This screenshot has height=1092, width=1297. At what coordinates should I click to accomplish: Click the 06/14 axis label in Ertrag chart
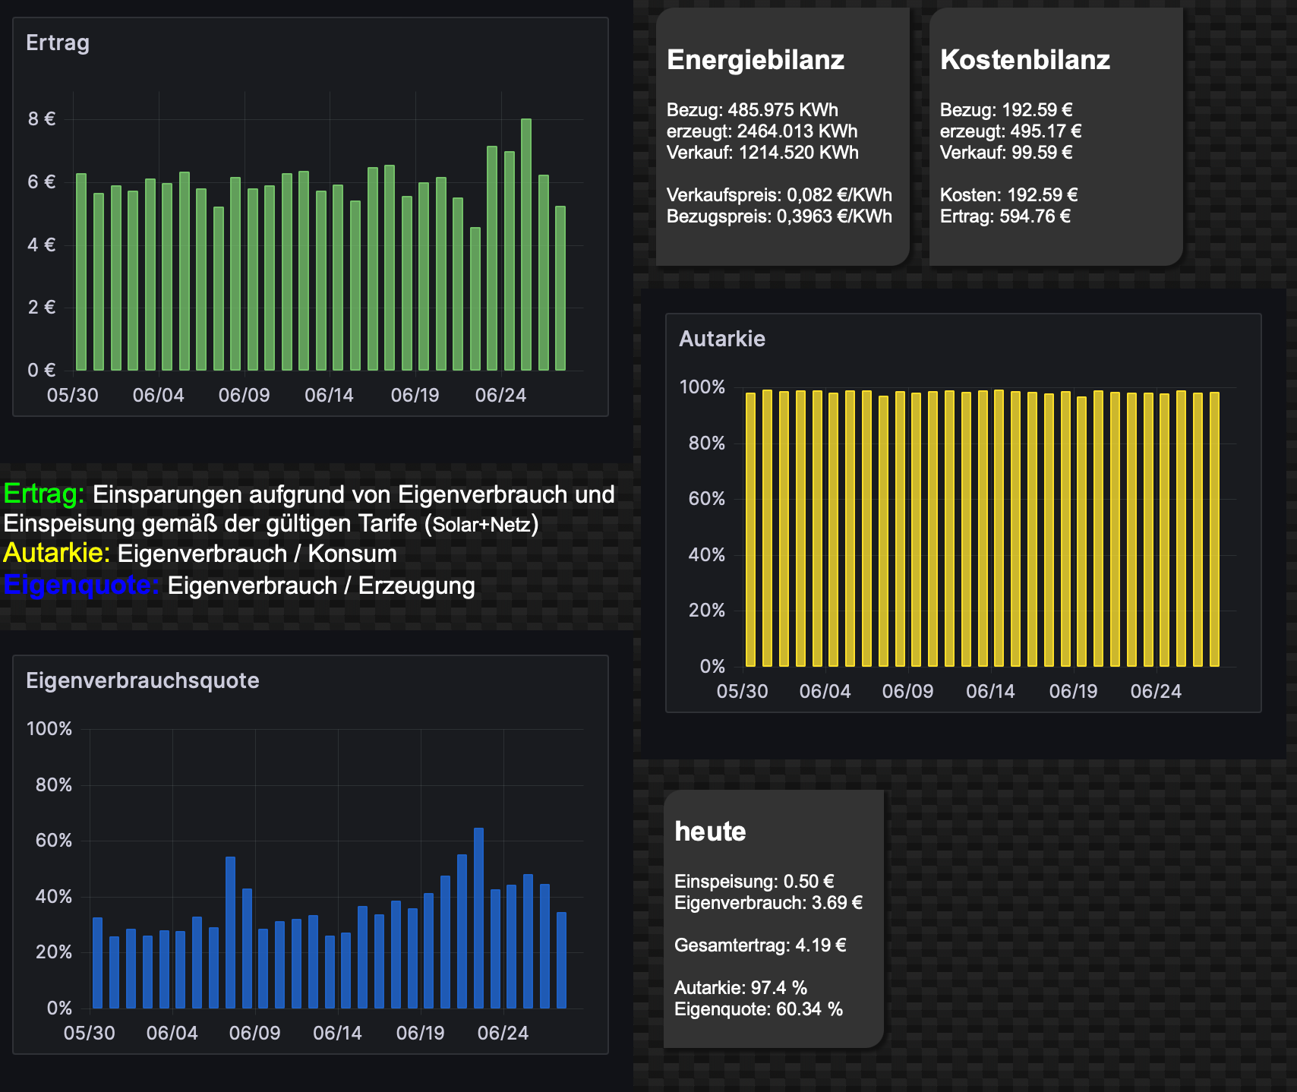(x=329, y=396)
